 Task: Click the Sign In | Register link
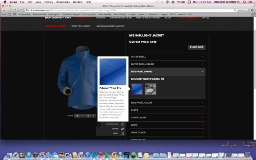point(189,18)
